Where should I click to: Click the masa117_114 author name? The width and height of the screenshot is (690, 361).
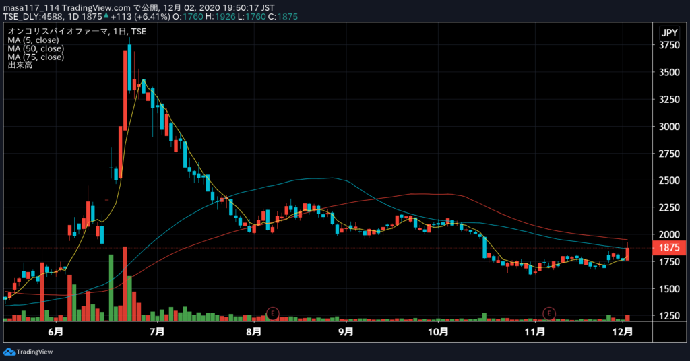point(31,8)
